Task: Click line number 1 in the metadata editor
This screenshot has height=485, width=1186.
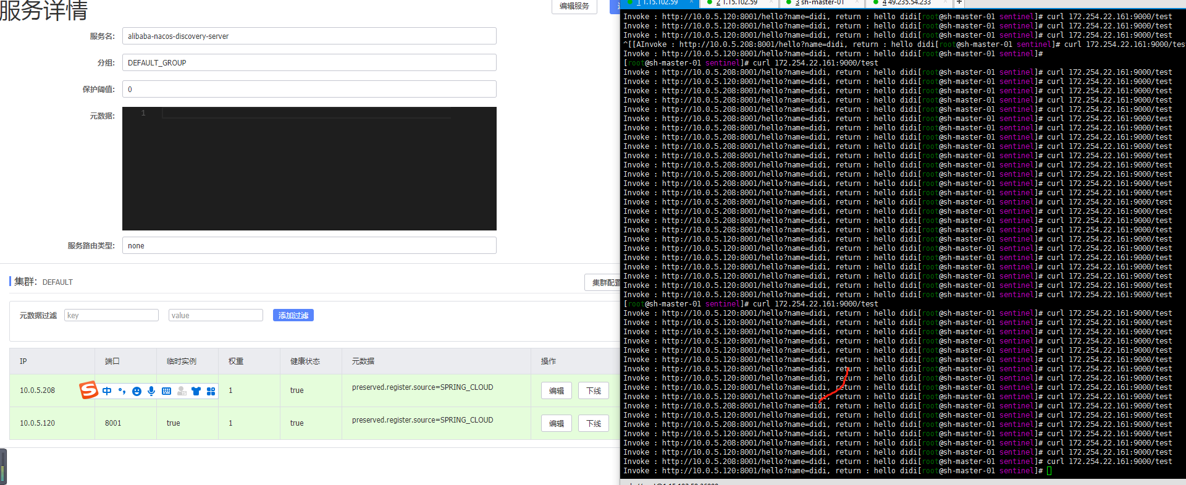Action: pos(143,113)
